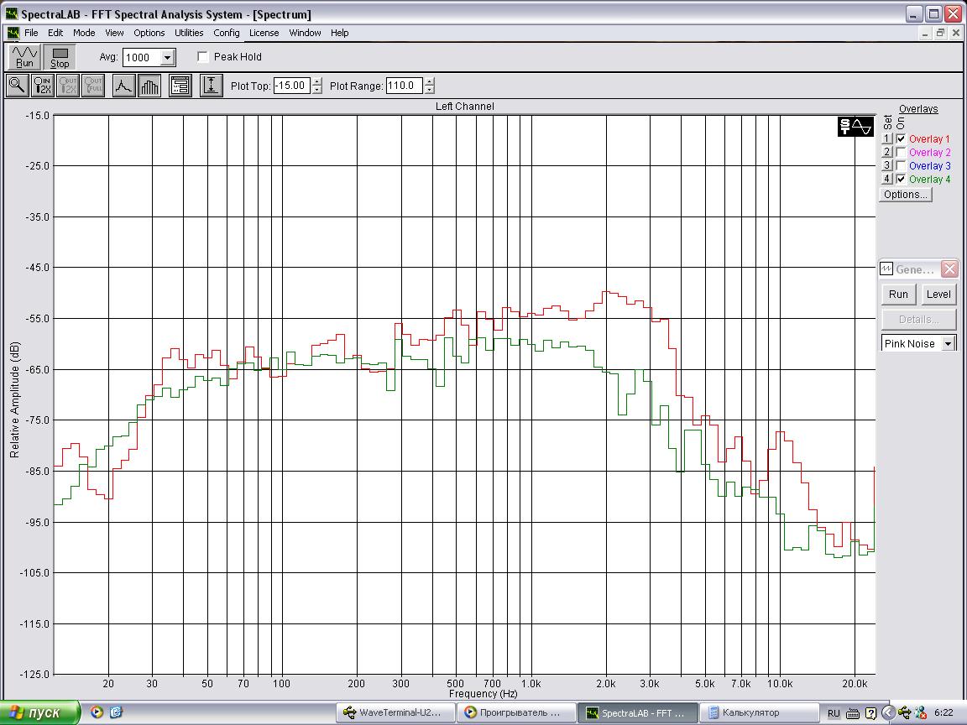Open the Windows Start (пуск) menu
Viewport: 967px width, 725px height.
click(39, 712)
